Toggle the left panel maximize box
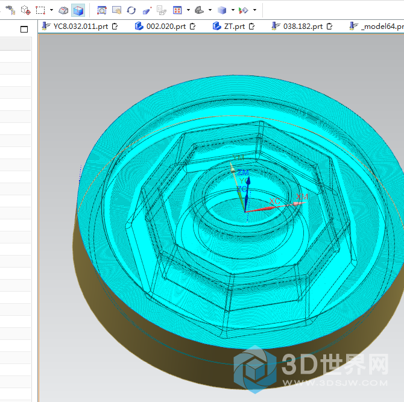 coord(24,29)
